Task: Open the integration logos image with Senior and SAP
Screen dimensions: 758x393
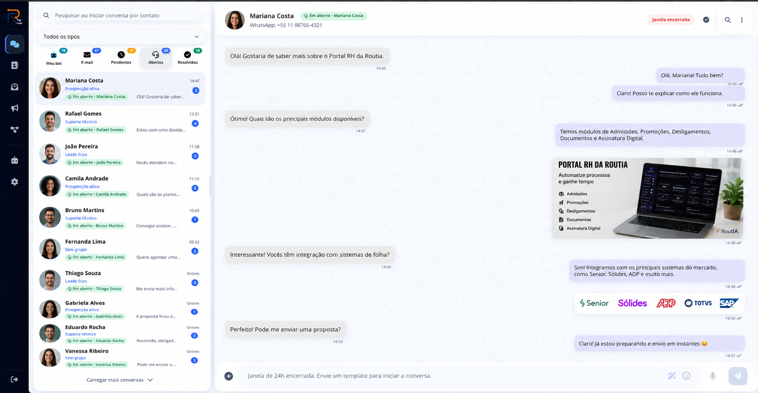Action: pos(660,303)
